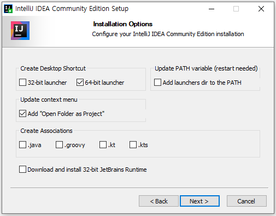
Task: Click the IntelliJ IDEA logo in header
Action: [20, 31]
